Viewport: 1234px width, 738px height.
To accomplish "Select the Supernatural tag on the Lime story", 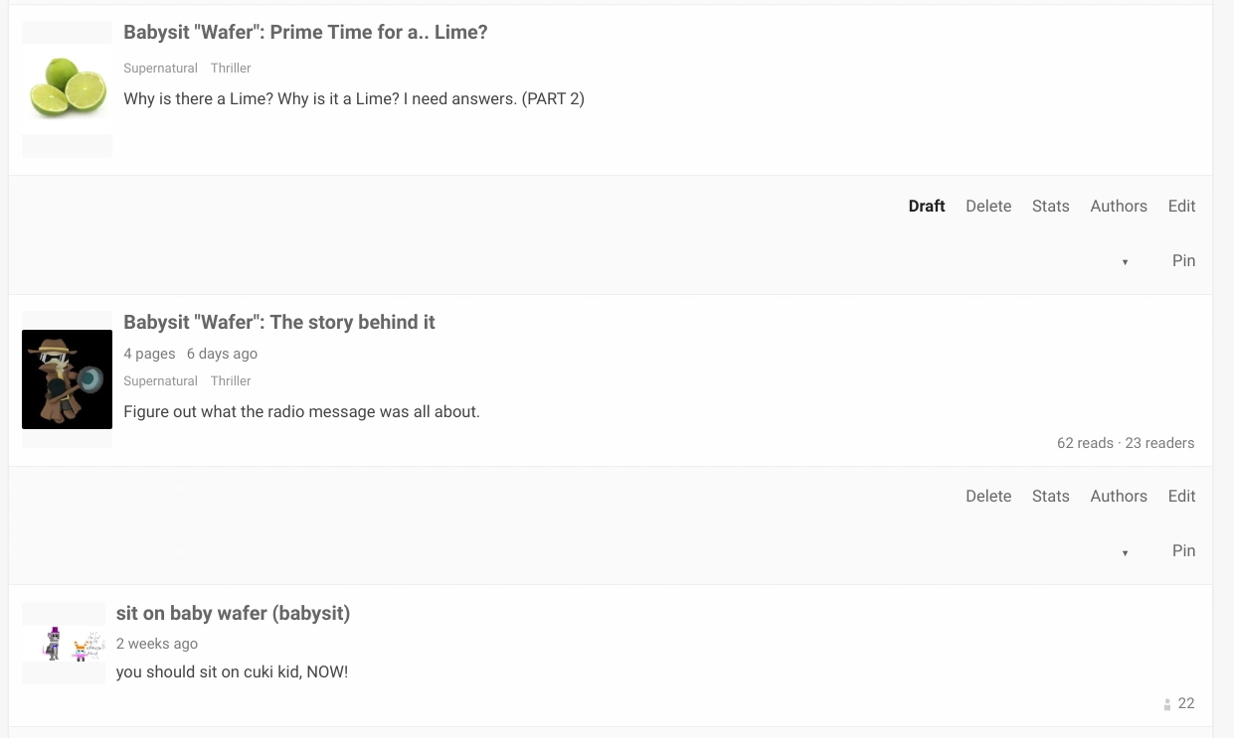I will pyautogui.click(x=160, y=69).
